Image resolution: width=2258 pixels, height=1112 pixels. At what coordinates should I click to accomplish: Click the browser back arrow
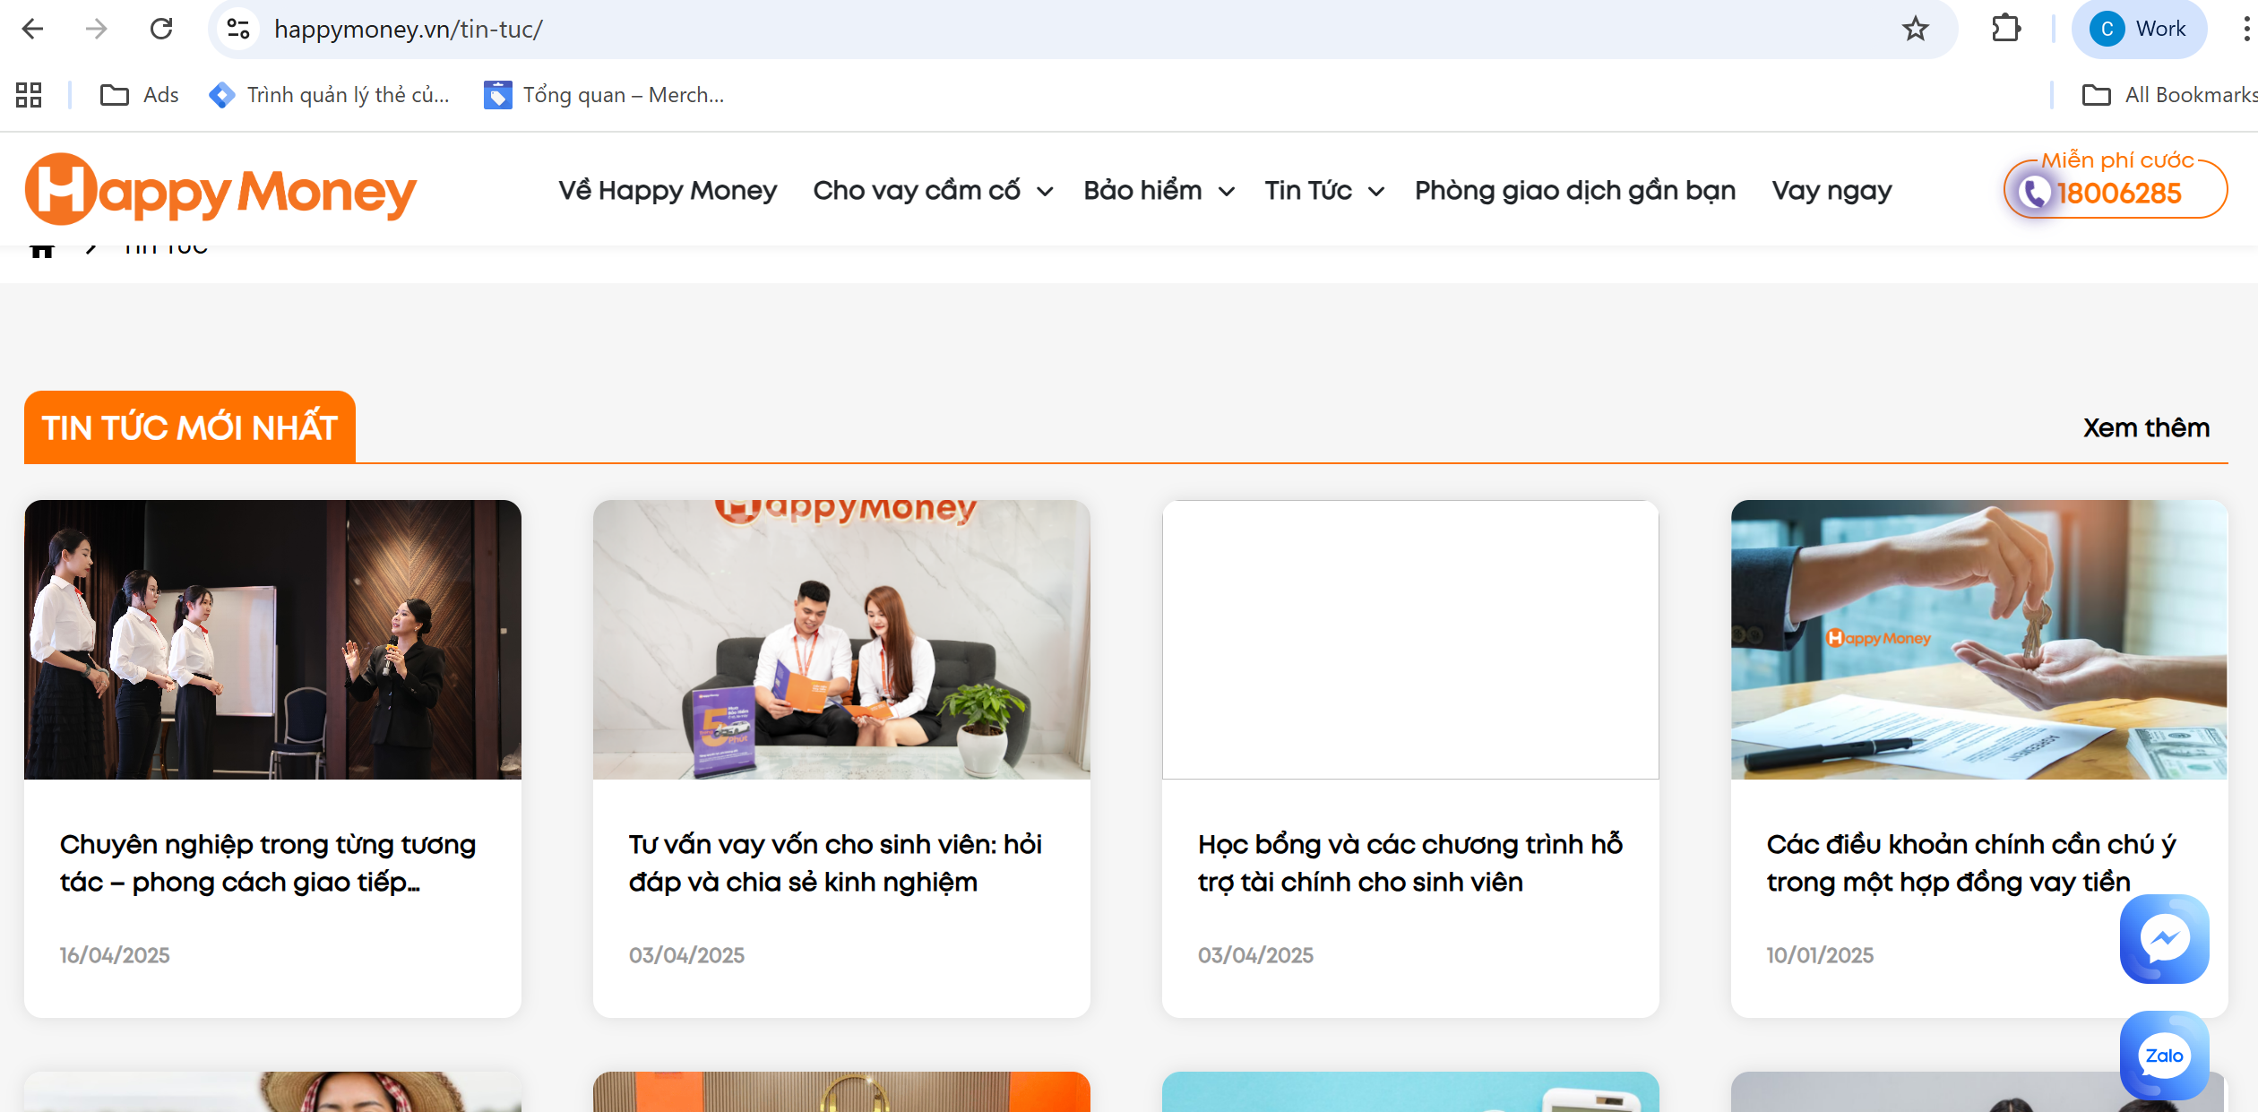(32, 29)
